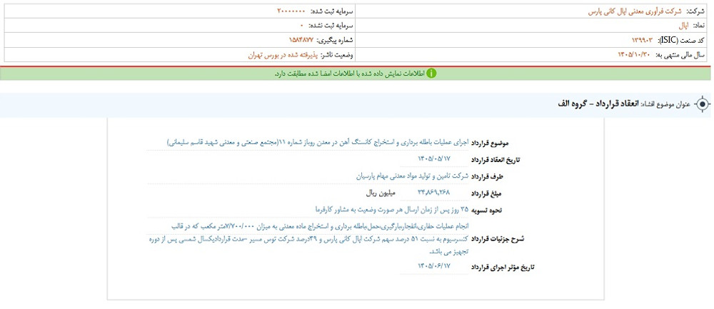Select tracking number ۱۵۸۴۸۷۷
The width and height of the screenshot is (714, 309).
click(x=301, y=40)
